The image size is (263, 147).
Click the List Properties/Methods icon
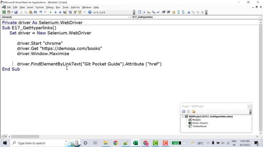(139, 12)
